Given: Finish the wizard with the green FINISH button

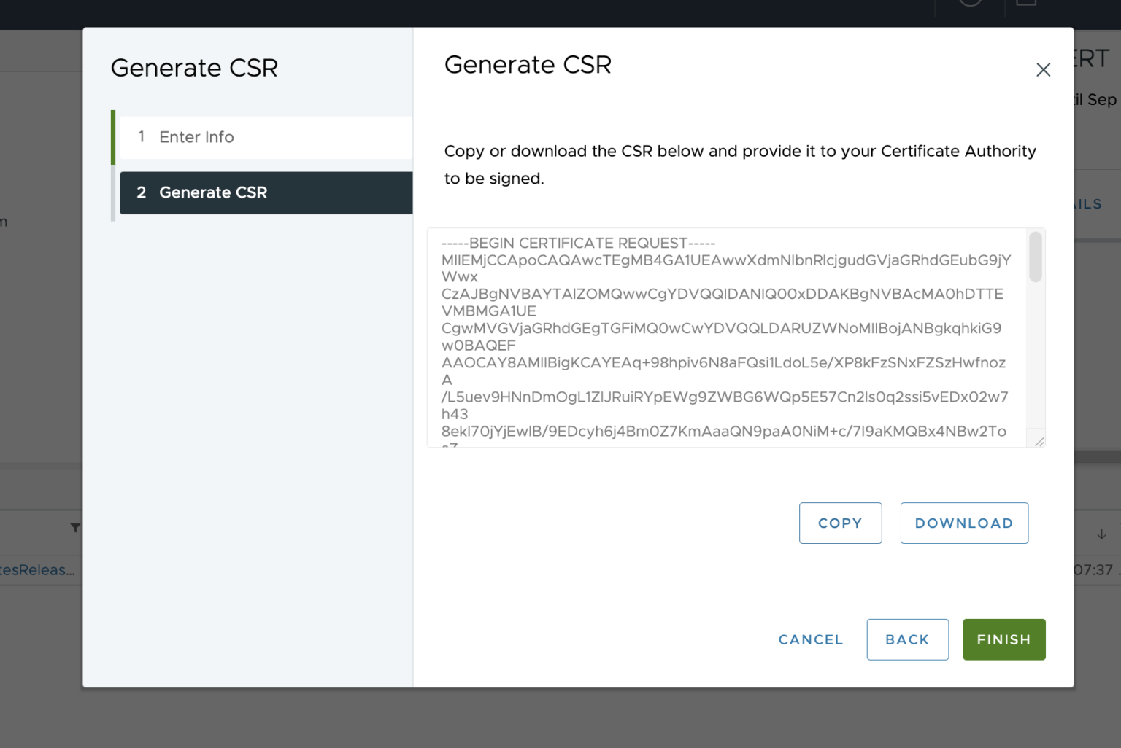Looking at the screenshot, I should point(1003,639).
